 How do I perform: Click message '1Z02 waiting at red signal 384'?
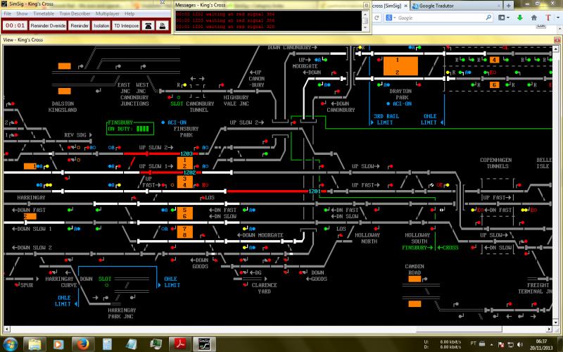[225, 14]
